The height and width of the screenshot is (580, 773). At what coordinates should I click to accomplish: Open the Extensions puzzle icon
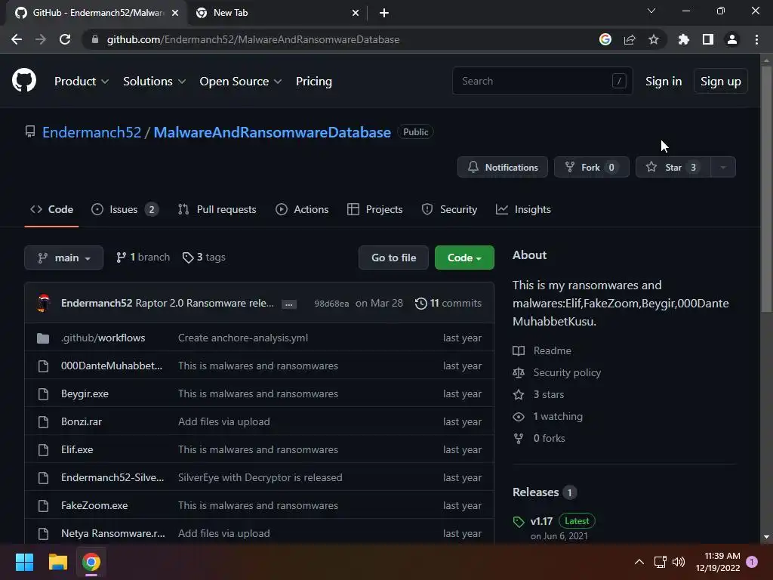coord(684,39)
